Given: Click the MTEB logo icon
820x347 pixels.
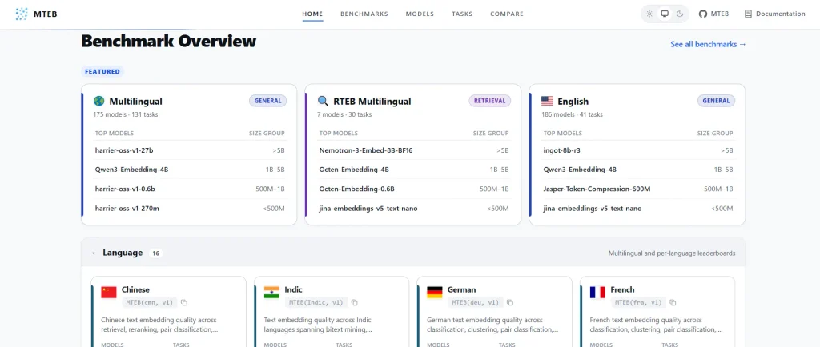Looking at the screenshot, I should tap(22, 14).
